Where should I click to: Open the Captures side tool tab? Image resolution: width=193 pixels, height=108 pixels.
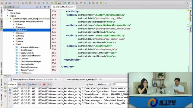click(x=2, y=11)
